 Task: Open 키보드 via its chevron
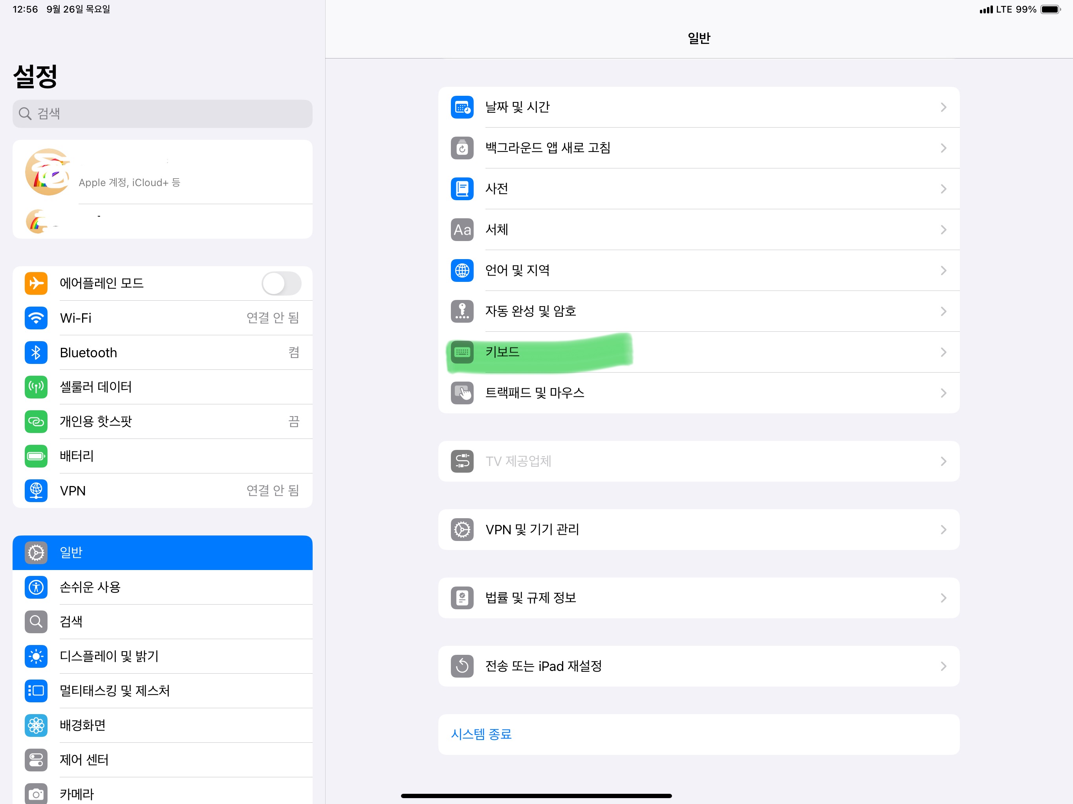pyautogui.click(x=943, y=352)
